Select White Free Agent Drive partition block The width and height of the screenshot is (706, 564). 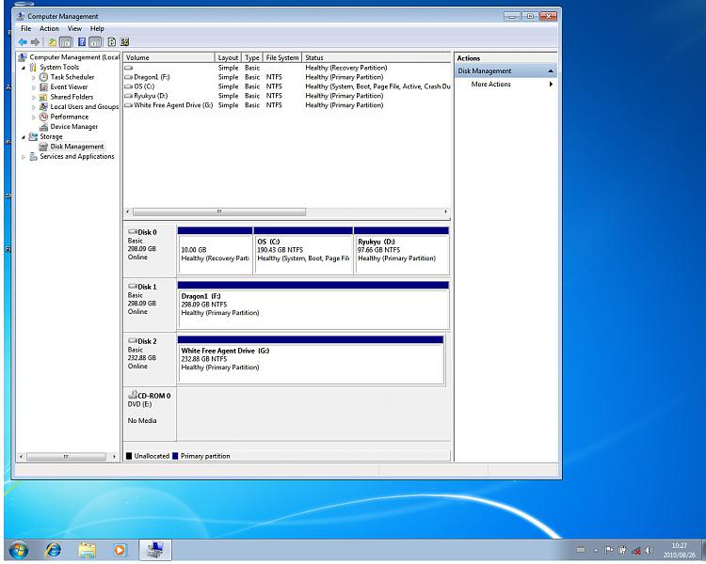[x=311, y=360]
